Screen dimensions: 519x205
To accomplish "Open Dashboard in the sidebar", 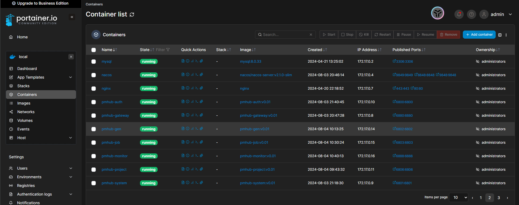I will tap(41, 69).
